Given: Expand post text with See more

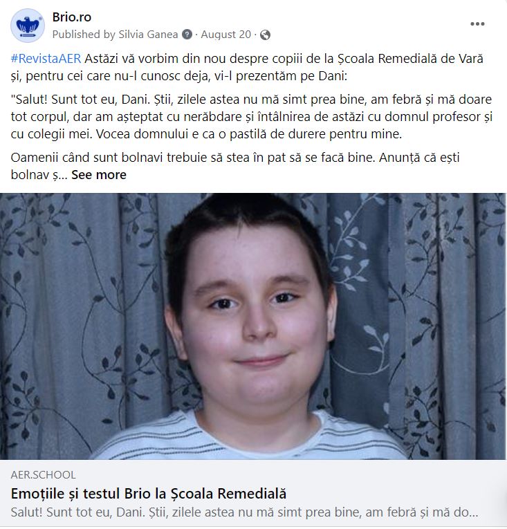Looking at the screenshot, I should (99, 175).
